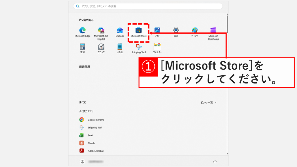This screenshot has width=297, height=167.
Task: Open the 電卓 (Calculator) app
Action: (x=82, y=48)
